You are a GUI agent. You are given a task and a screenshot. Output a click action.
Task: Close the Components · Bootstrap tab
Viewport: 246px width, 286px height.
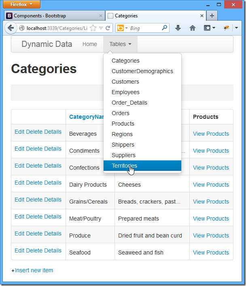(101, 16)
